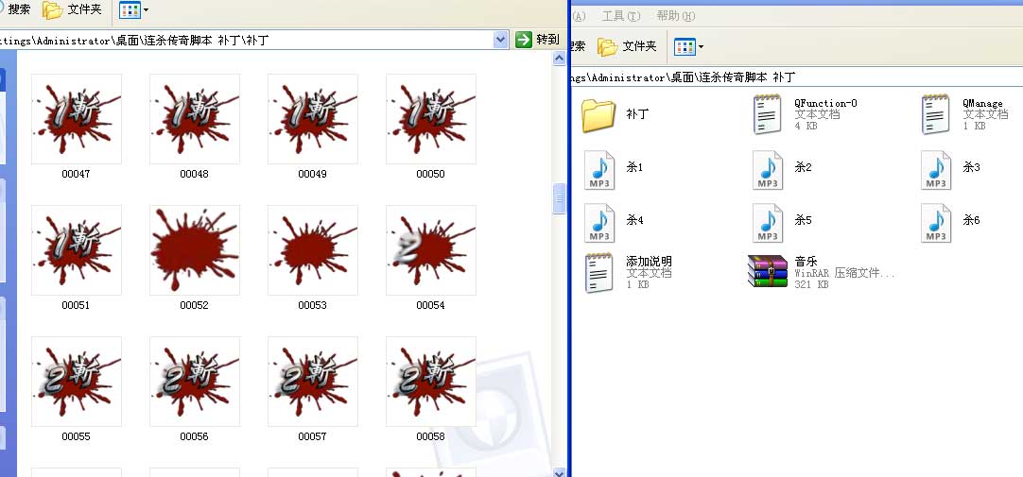Screen dimensions: 1023x477
Task: Select thumbnail 00057
Action: pos(313,382)
